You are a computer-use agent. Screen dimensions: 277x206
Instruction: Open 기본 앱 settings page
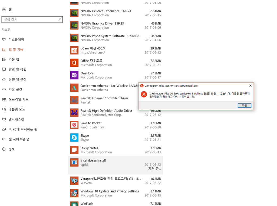click(14, 59)
